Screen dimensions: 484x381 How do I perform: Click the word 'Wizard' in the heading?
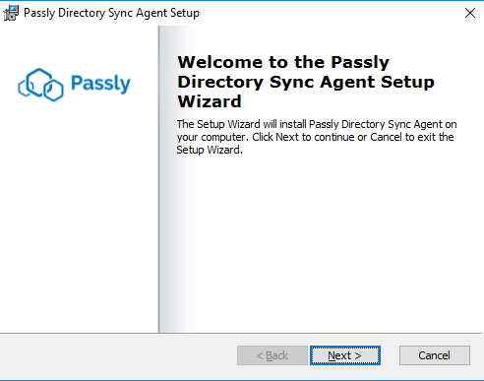pyautogui.click(x=210, y=101)
